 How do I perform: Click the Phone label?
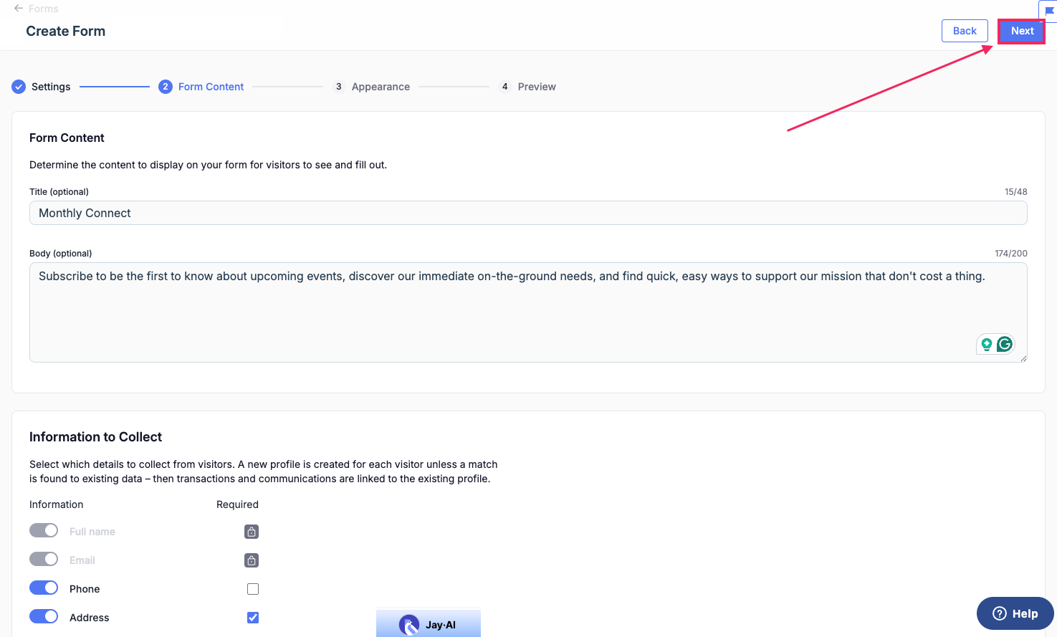tap(85, 589)
